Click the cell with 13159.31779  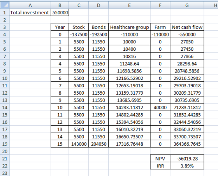pos(129,93)
